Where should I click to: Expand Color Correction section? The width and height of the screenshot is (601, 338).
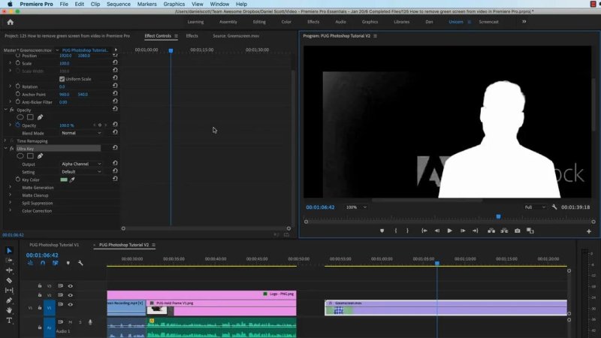click(10, 210)
